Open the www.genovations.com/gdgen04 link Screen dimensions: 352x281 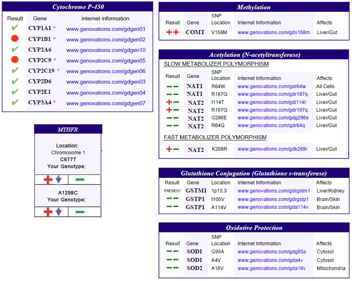pyautogui.click(x=106, y=93)
